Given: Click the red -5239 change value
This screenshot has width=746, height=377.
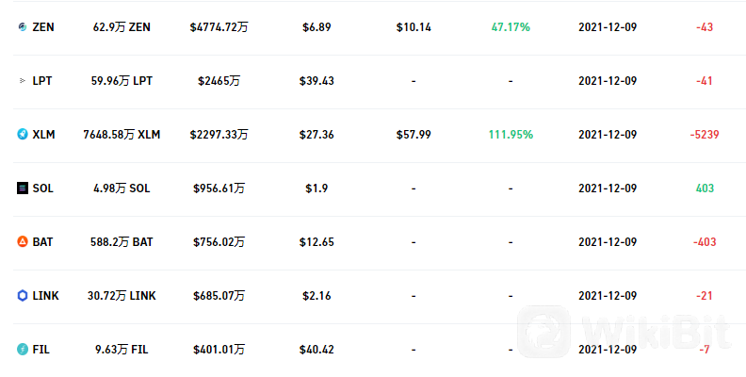Looking at the screenshot, I should coord(705,135).
